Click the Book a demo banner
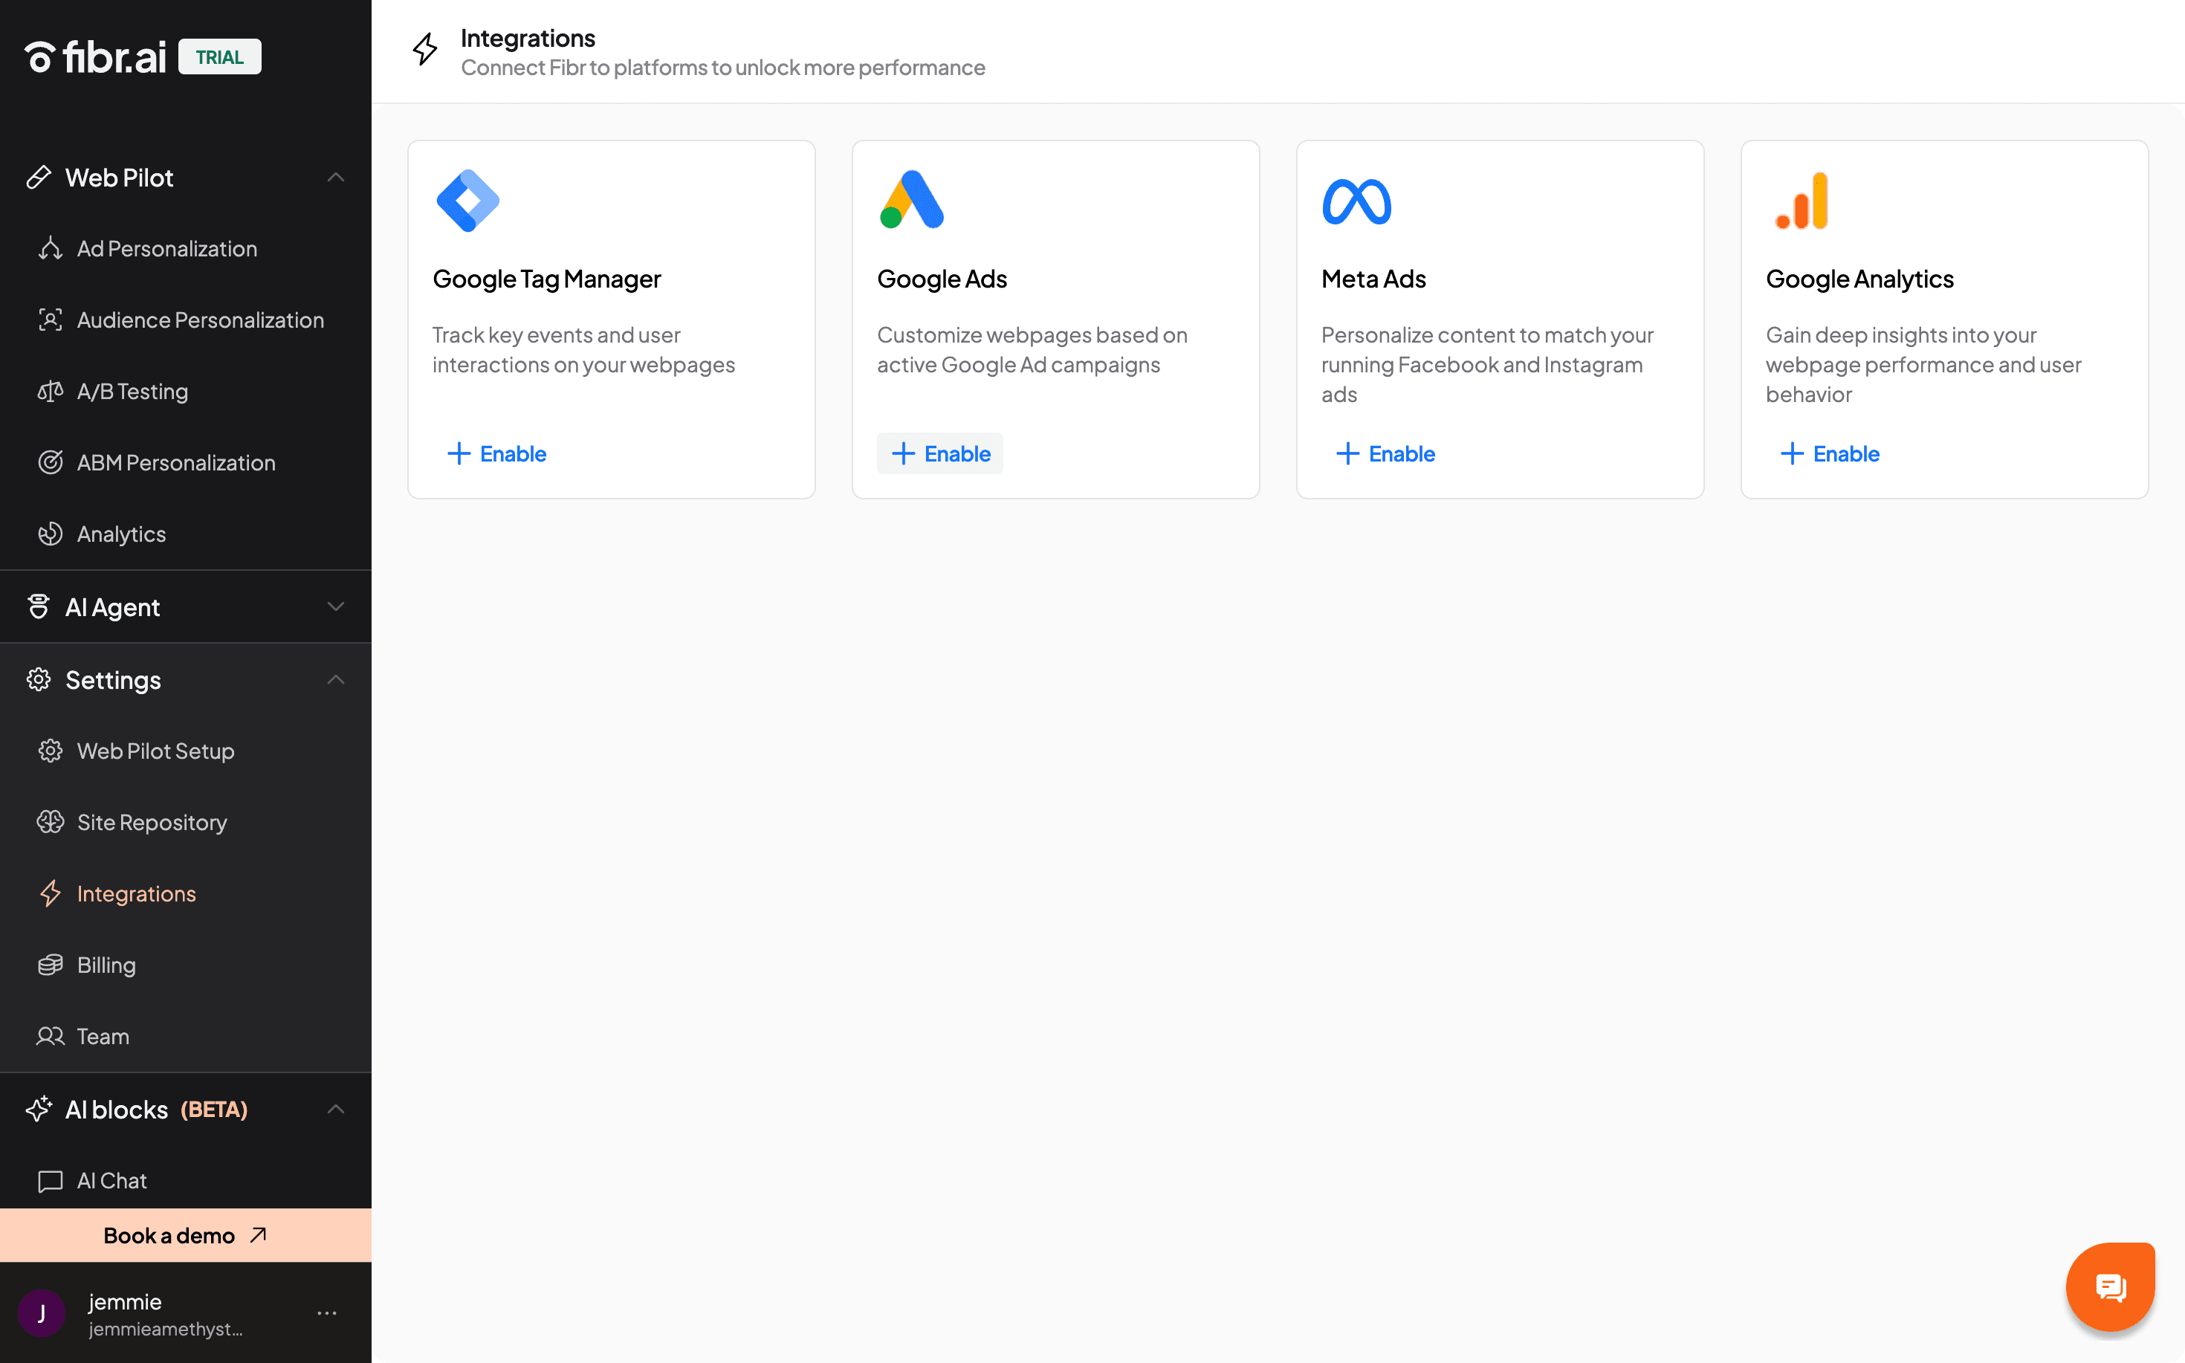The width and height of the screenshot is (2185, 1363). point(185,1235)
